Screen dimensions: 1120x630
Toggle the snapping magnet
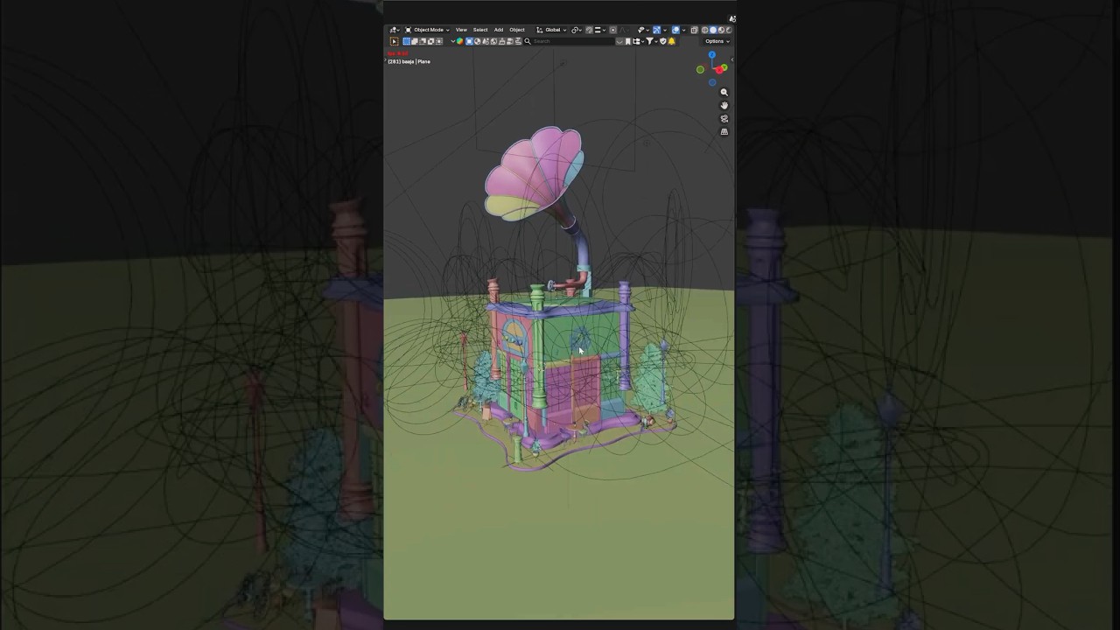pyautogui.click(x=589, y=30)
